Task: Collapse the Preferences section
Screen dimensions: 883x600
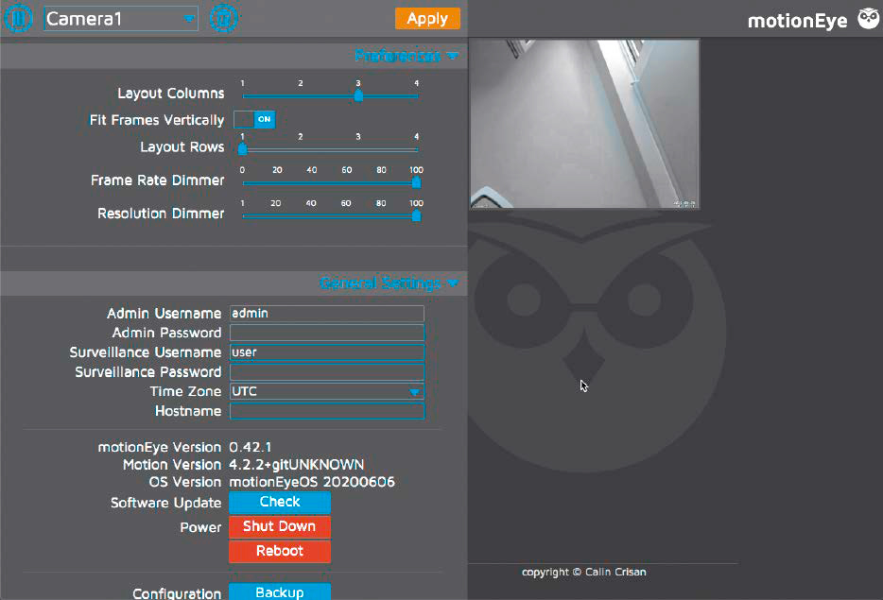Action: point(406,55)
